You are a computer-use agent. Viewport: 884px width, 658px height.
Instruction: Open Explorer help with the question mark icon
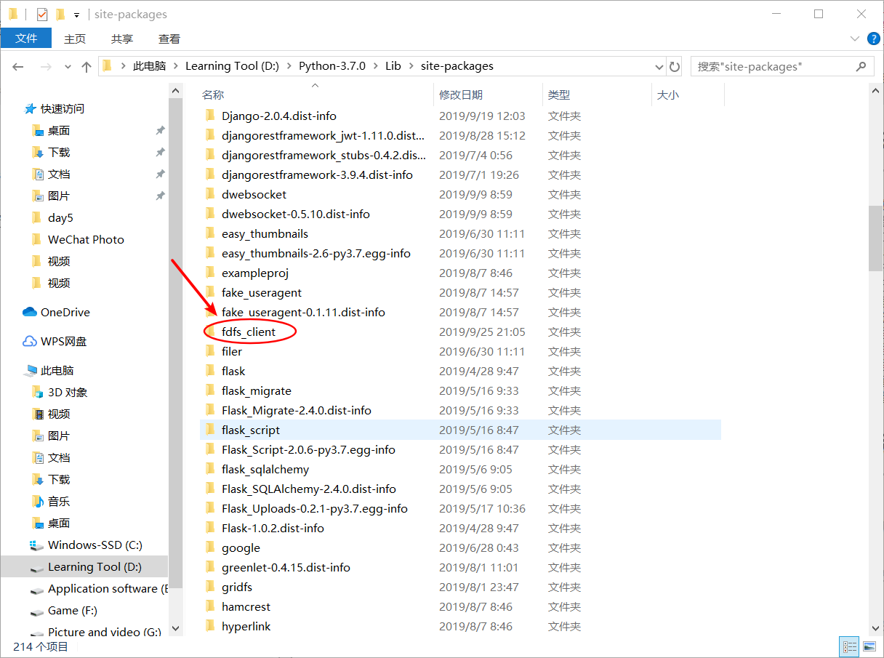click(x=873, y=39)
